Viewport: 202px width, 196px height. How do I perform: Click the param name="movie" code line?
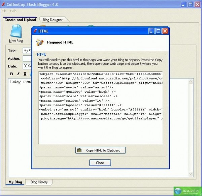tap(76, 87)
